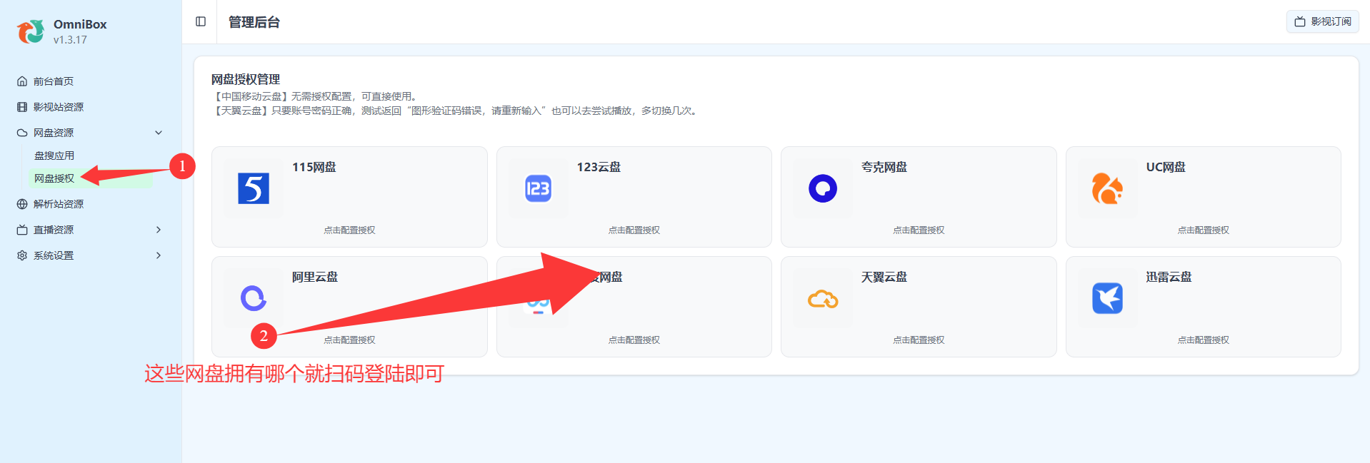The image size is (1370, 463).
Task: Click the film icon beside 影视站资源
Action: tap(22, 107)
